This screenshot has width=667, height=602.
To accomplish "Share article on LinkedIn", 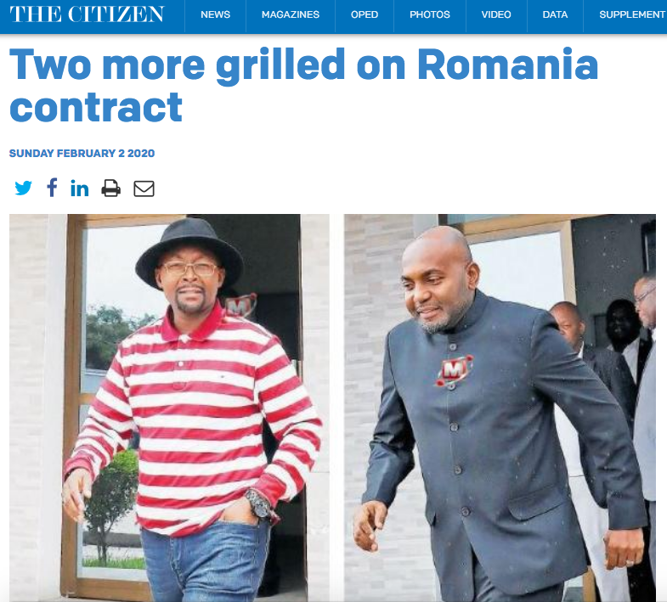I will coord(80,188).
